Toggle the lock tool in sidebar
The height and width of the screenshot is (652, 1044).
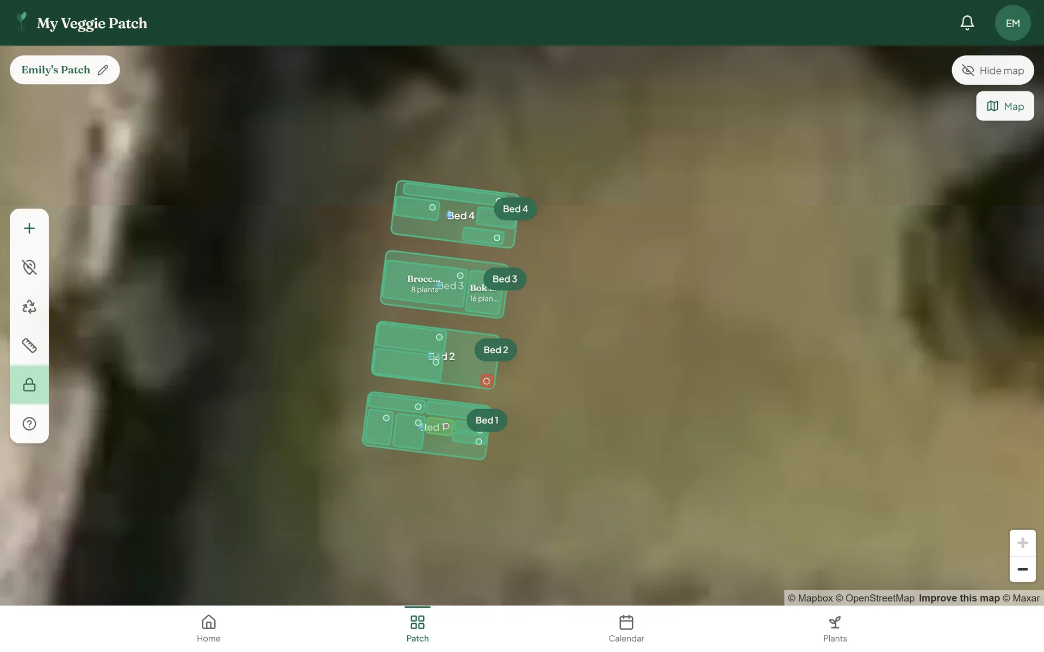[x=29, y=385]
